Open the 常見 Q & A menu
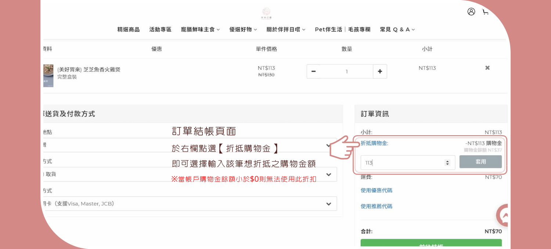 pos(397,30)
